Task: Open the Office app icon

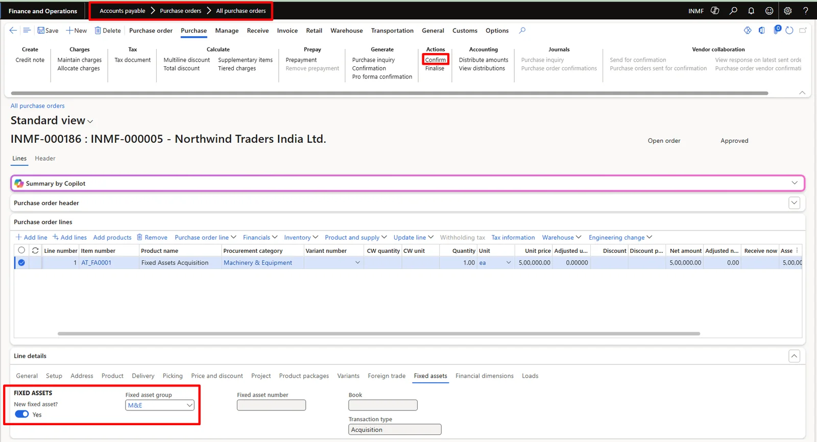Action: (x=761, y=31)
